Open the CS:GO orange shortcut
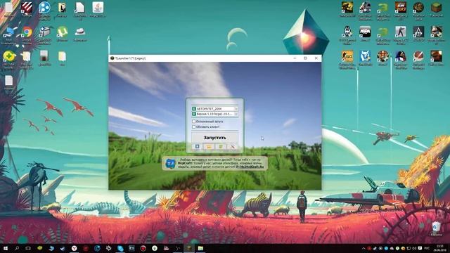Image resolution: width=450 pixels, height=253 pixels. point(347,56)
